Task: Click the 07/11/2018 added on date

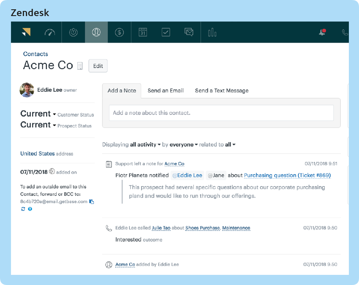Action: coord(34,172)
